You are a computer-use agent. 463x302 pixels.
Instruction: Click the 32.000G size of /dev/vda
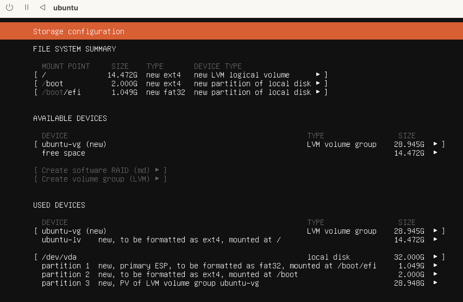(x=409, y=257)
